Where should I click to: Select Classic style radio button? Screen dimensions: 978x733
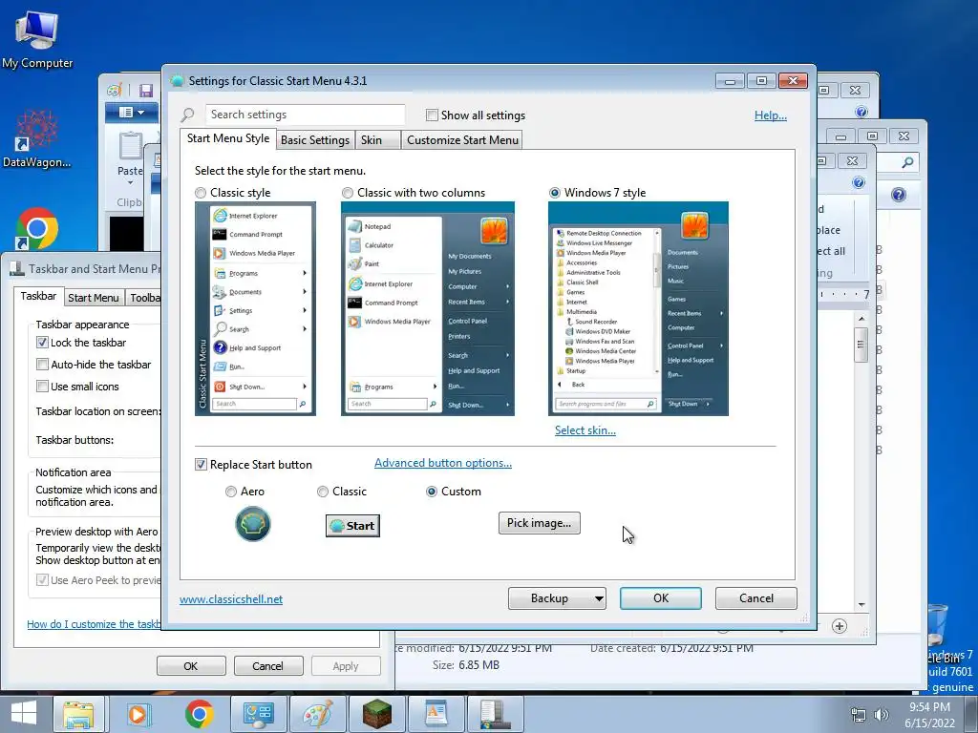[201, 193]
